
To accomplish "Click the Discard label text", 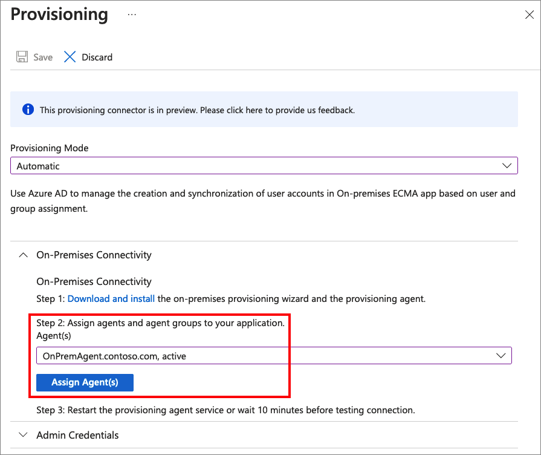I will pos(97,57).
